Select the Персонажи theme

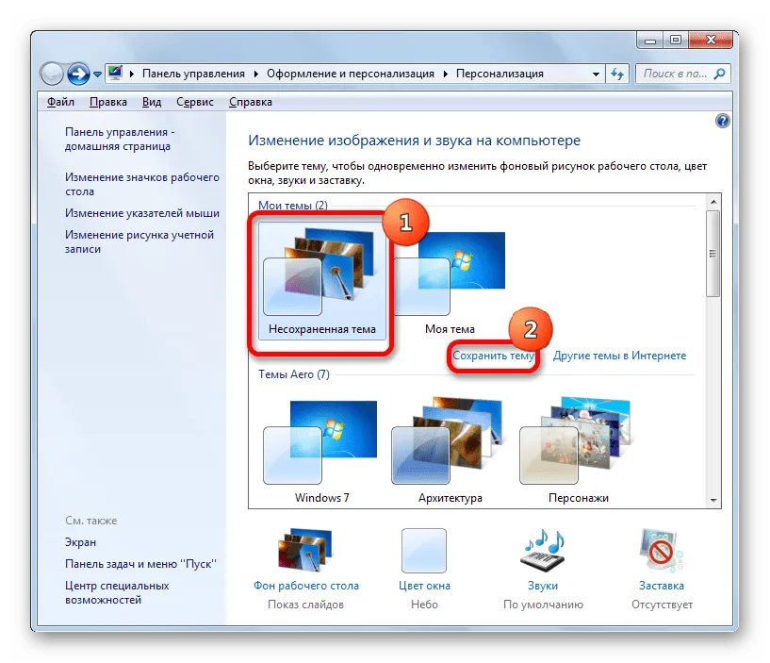[578, 450]
